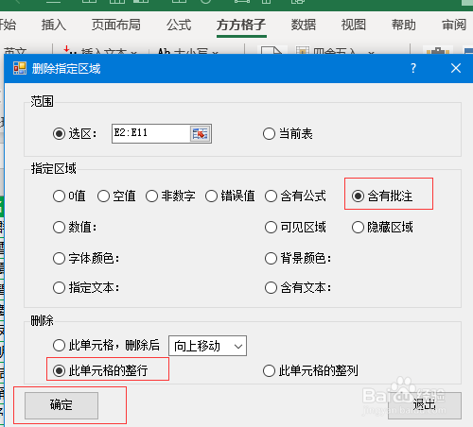Screen dimensions: 473x427
Task: Close the 删除指定区域 dialog
Action: 456,68
